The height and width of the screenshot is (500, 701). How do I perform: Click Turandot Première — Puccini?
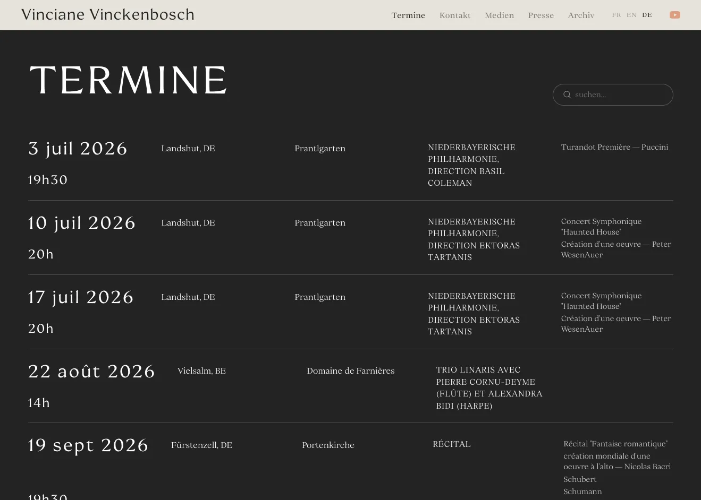614,147
